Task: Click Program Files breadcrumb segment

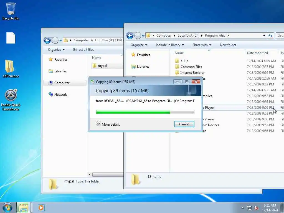Action: pyautogui.click(x=215, y=35)
